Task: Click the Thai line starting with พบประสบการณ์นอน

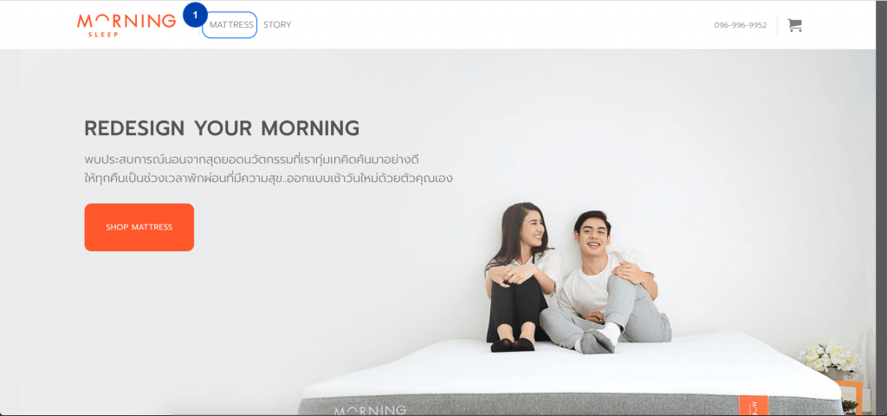Action: click(x=251, y=159)
